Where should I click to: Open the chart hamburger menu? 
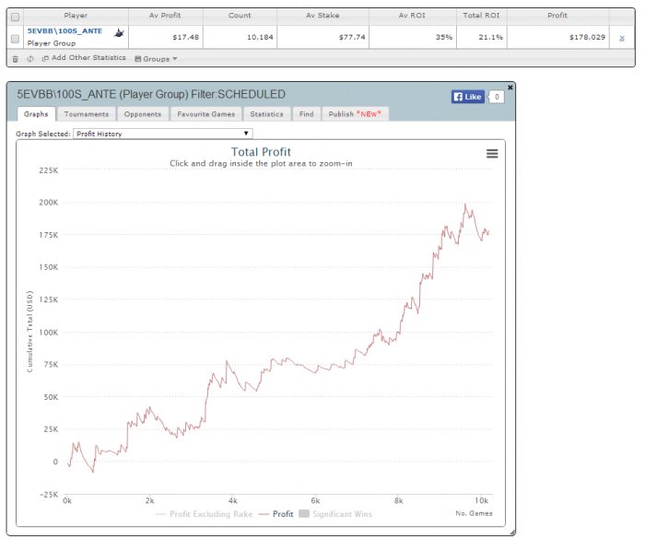coord(492,154)
